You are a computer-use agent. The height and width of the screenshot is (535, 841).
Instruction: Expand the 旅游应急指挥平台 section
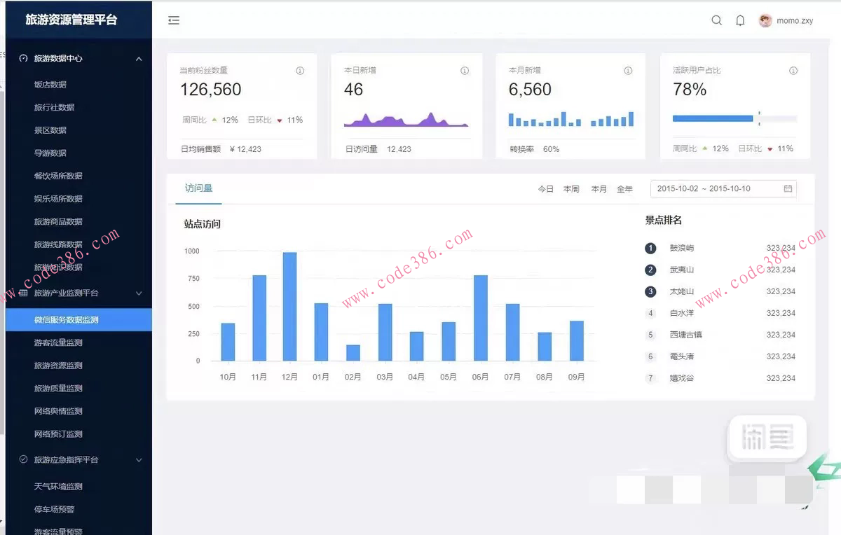click(x=139, y=460)
